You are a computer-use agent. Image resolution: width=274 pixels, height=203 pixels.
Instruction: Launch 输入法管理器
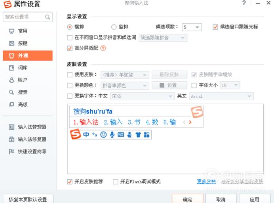click(x=28, y=127)
